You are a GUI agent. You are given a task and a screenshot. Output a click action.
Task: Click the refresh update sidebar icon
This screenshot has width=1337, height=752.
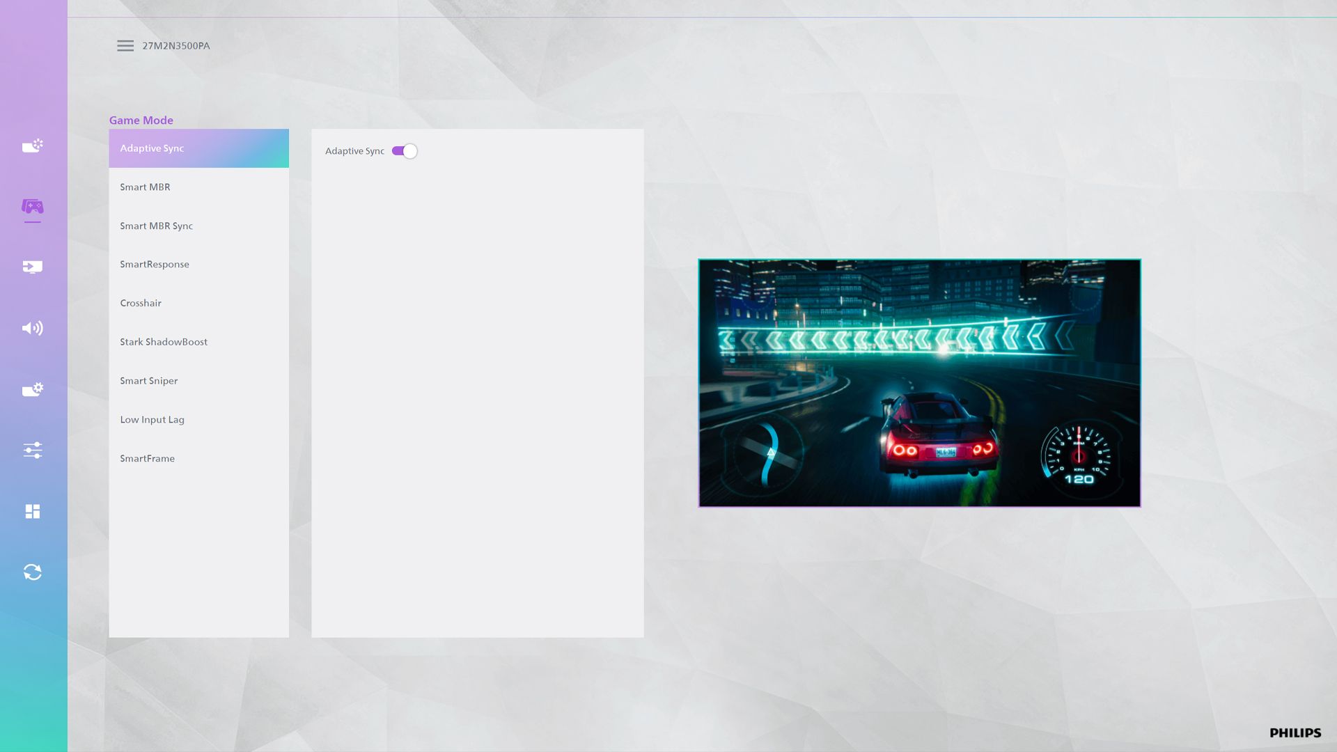[33, 572]
